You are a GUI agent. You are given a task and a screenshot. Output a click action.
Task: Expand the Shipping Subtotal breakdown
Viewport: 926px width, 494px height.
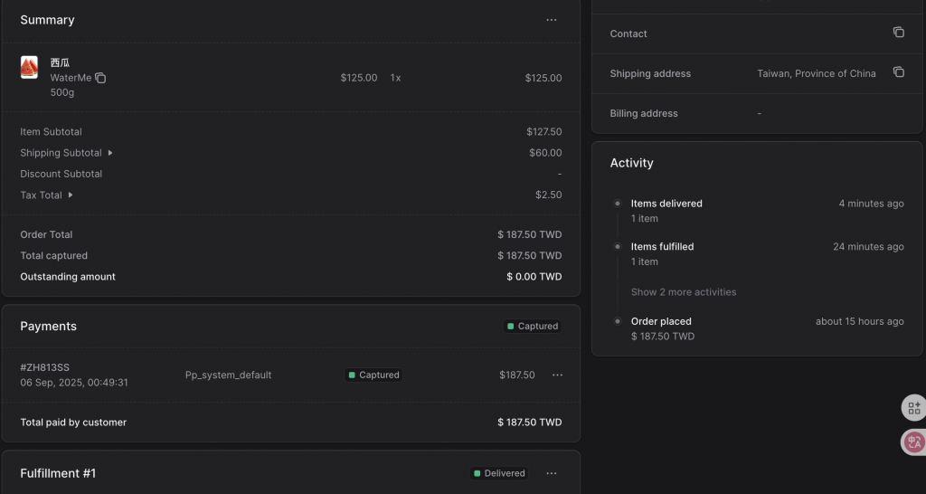point(110,153)
